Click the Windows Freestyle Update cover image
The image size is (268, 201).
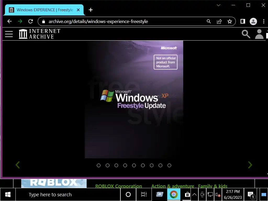(134, 99)
